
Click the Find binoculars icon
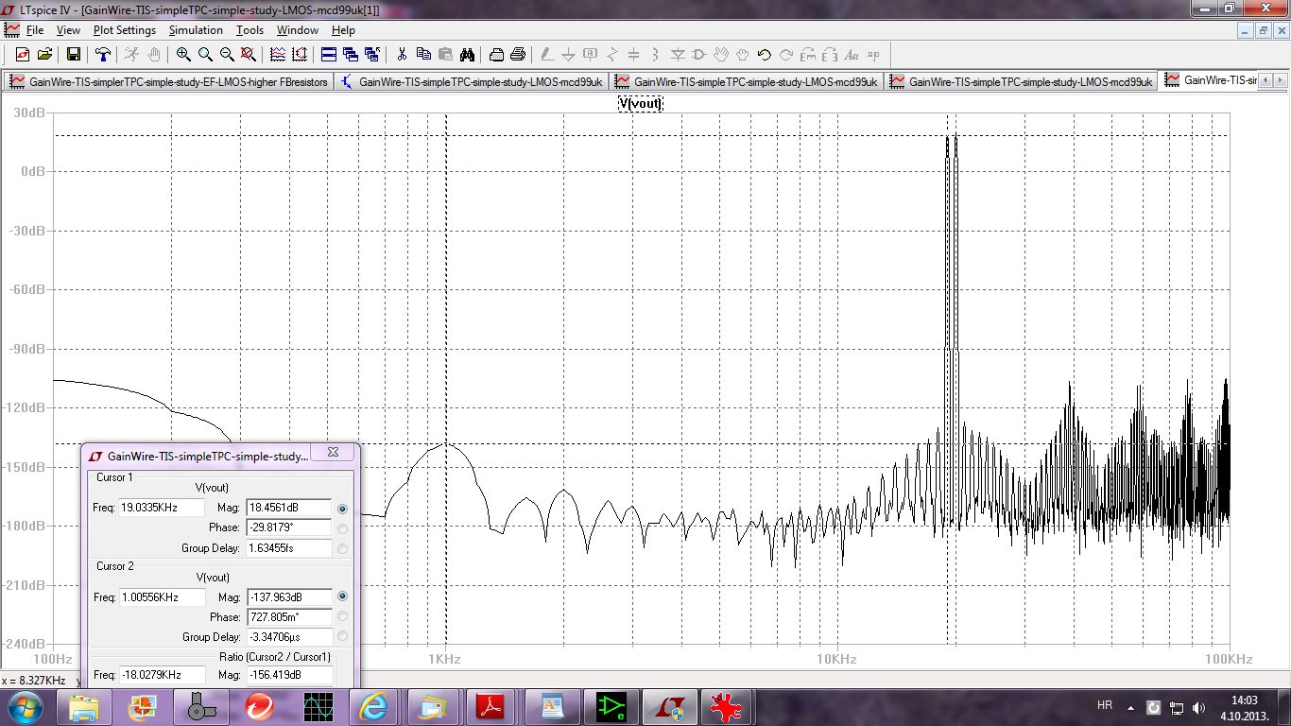click(467, 55)
